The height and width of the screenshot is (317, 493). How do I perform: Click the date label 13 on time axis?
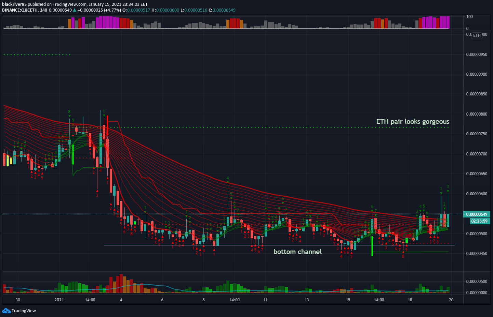307,300
